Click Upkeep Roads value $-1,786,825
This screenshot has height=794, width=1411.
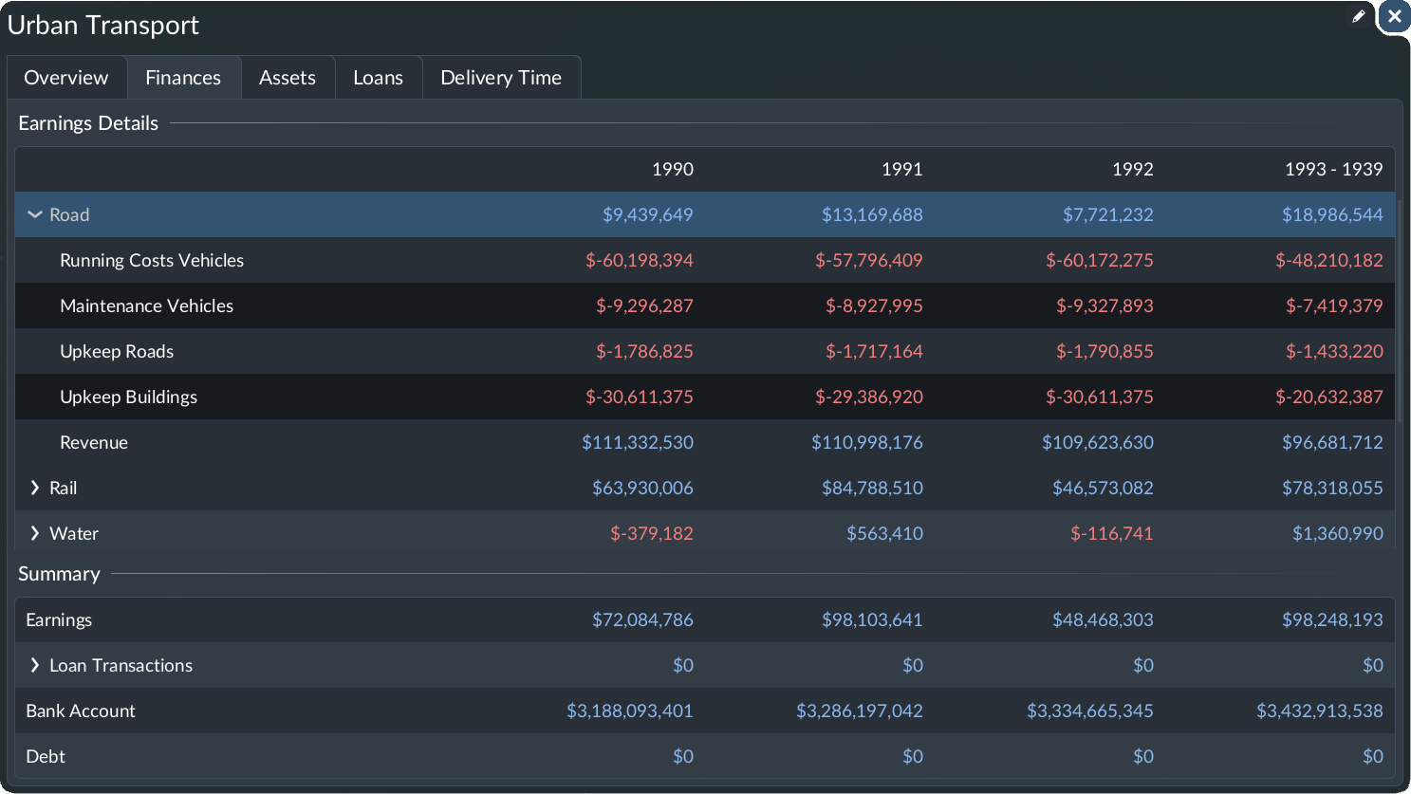[x=644, y=351]
